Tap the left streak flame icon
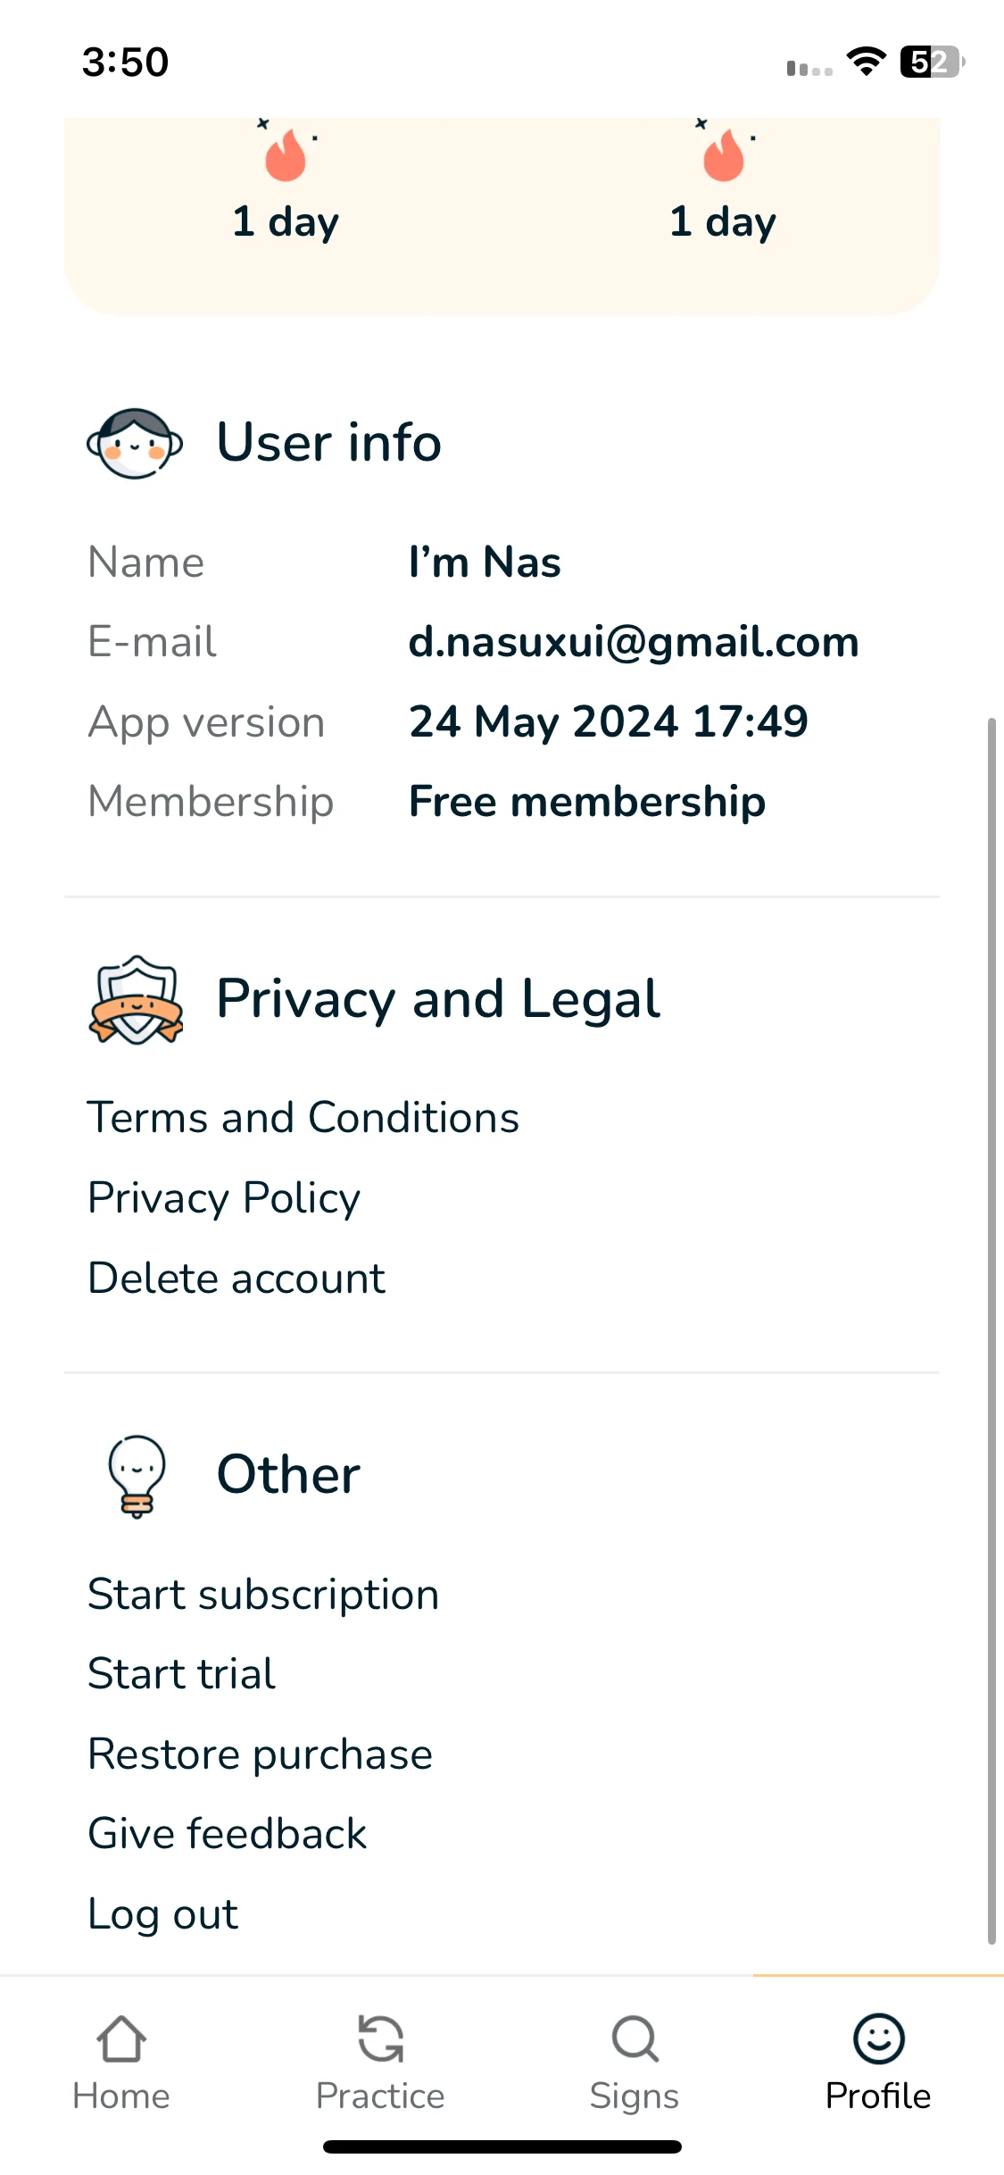Viewport: 1004px width, 2175px height. (286, 155)
